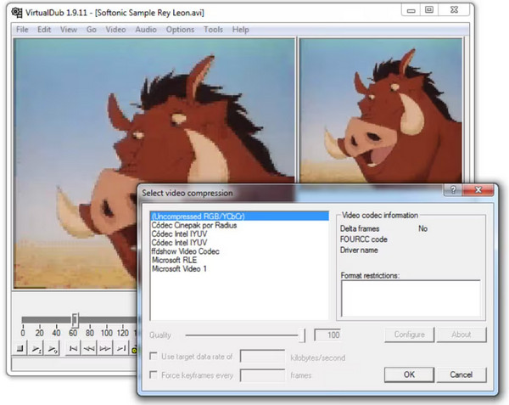Click the Format restrictions text box
Image resolution: width=509 pixels, height=405 pixels.
411,298
